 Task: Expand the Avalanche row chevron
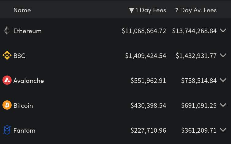pos(223,80)
